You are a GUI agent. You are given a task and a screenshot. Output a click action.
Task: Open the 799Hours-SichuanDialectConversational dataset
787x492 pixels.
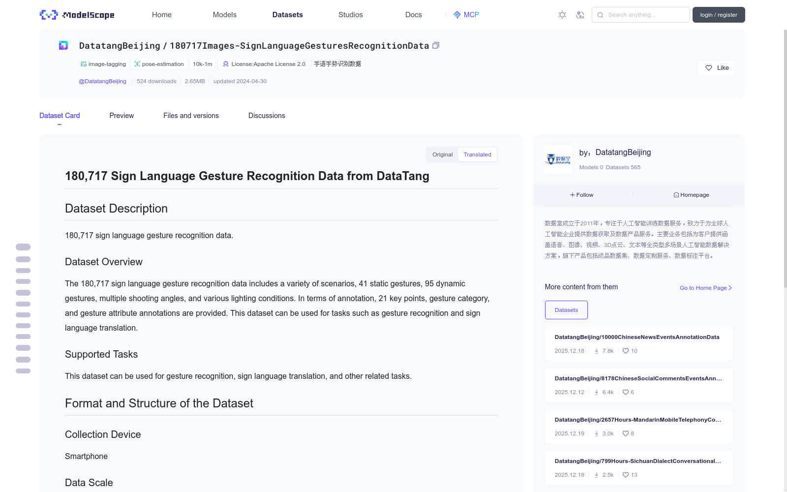(x=638, y=461)
